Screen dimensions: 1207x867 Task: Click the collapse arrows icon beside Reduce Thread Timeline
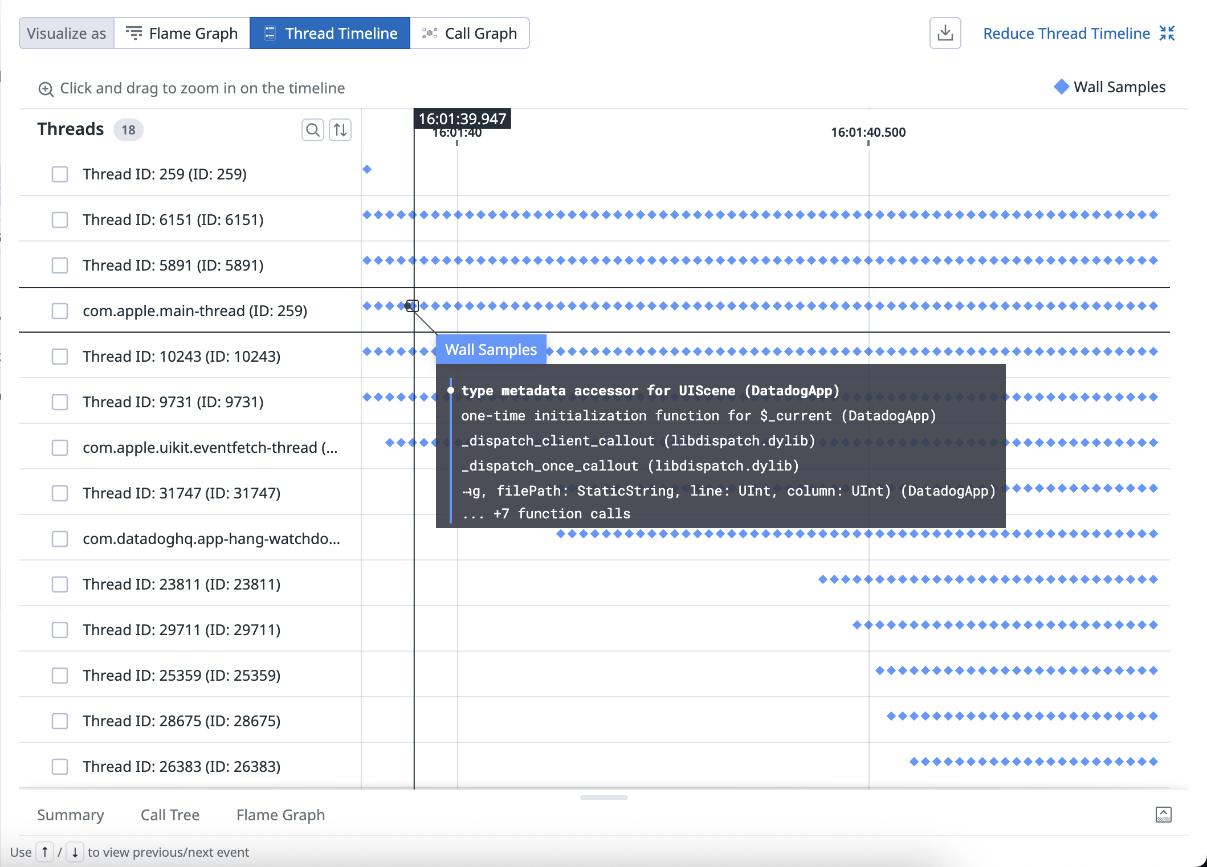tap(1167, 33)
